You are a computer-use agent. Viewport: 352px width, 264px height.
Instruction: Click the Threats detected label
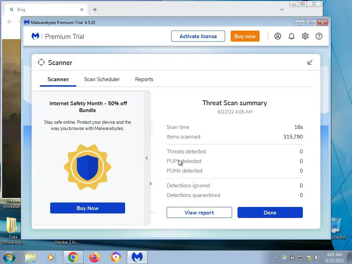(186, 152)
